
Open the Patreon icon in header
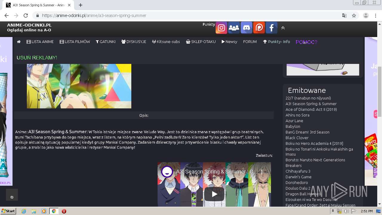259,28
